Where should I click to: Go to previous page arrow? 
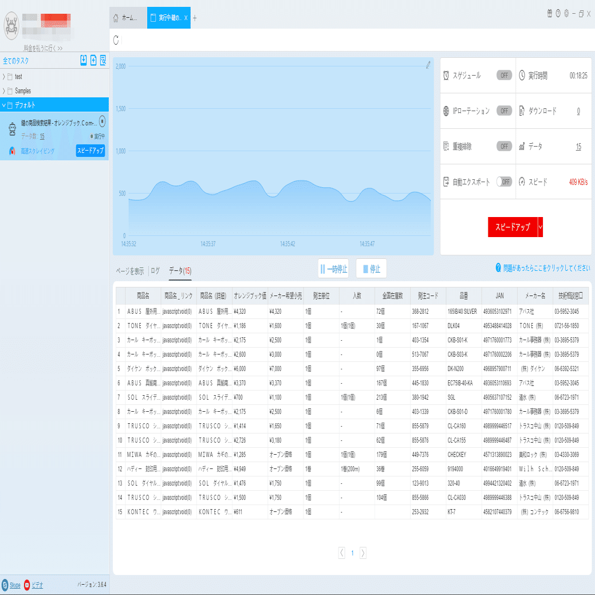coord(341,553)
